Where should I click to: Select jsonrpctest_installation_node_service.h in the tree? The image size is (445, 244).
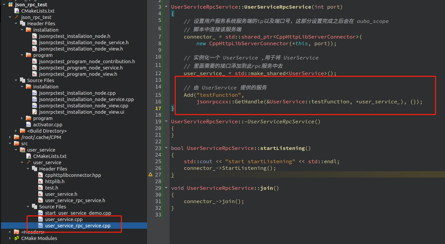pyautogui.click(x=84, y=43)
